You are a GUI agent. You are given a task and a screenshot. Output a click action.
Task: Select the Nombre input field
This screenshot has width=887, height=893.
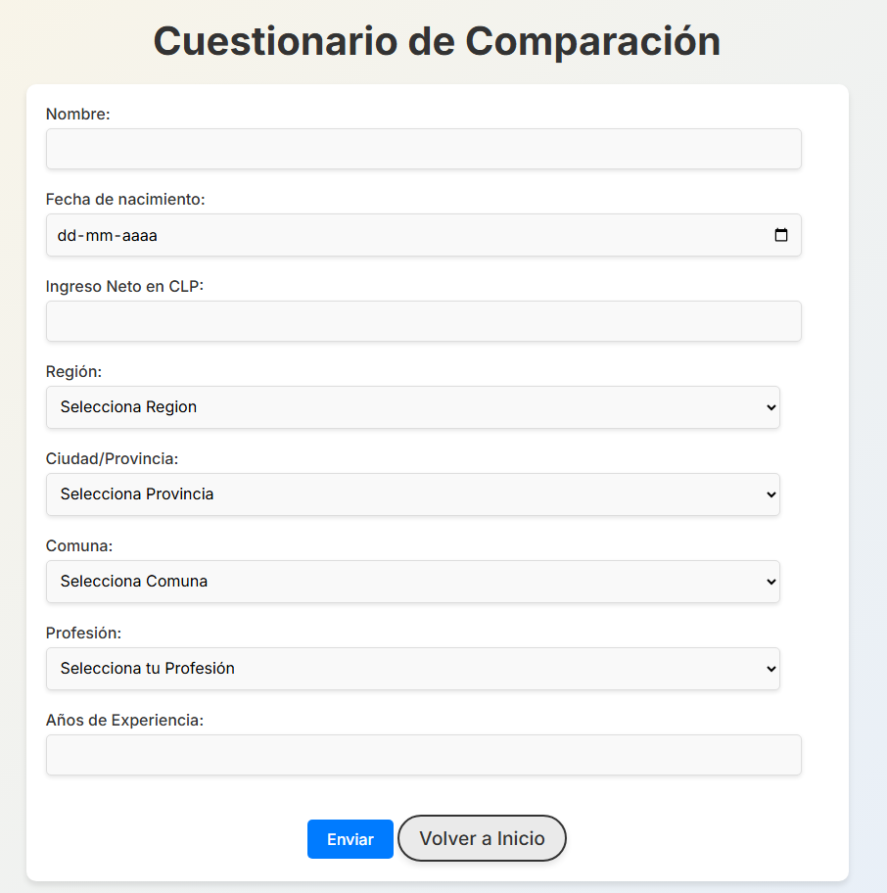pyautogui.click(x=423, y=149)
